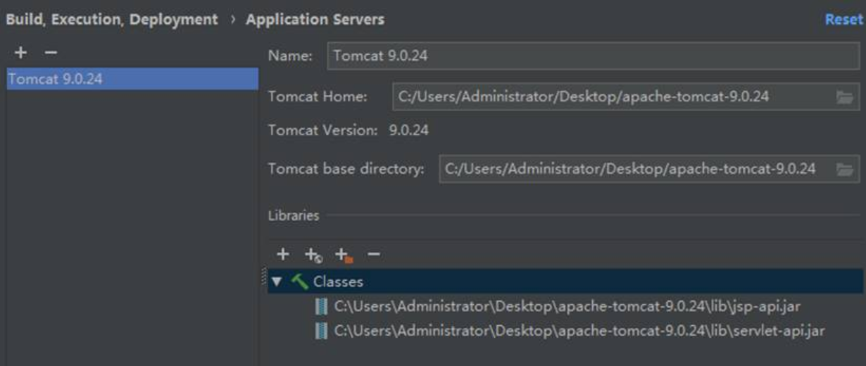Add a library with the plus icon

[283, 254]
